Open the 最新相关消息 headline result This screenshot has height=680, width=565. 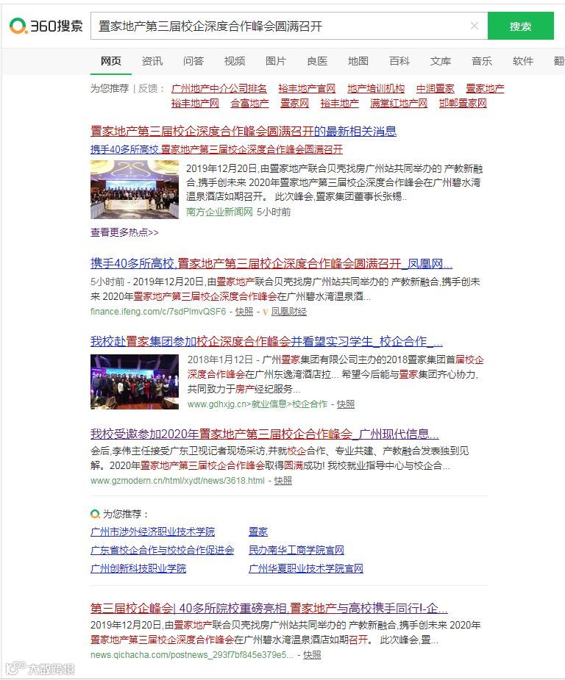(x=244, y=131)
